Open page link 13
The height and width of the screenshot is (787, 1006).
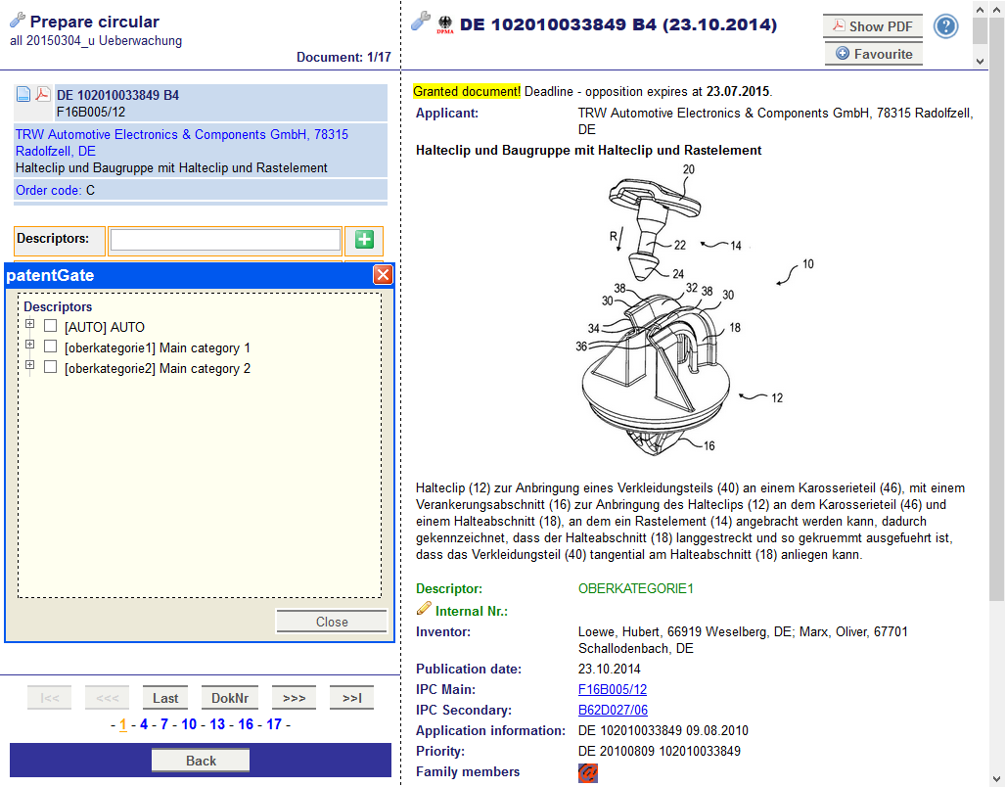(x=217, y=724)
